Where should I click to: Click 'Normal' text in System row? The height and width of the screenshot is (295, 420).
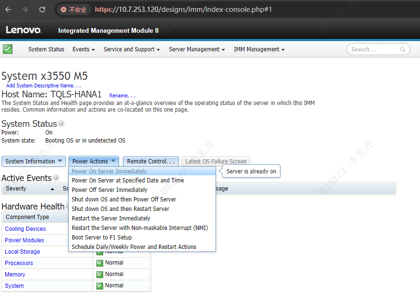114,285
